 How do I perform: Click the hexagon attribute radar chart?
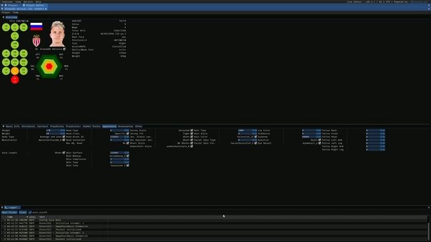[49, 66]
